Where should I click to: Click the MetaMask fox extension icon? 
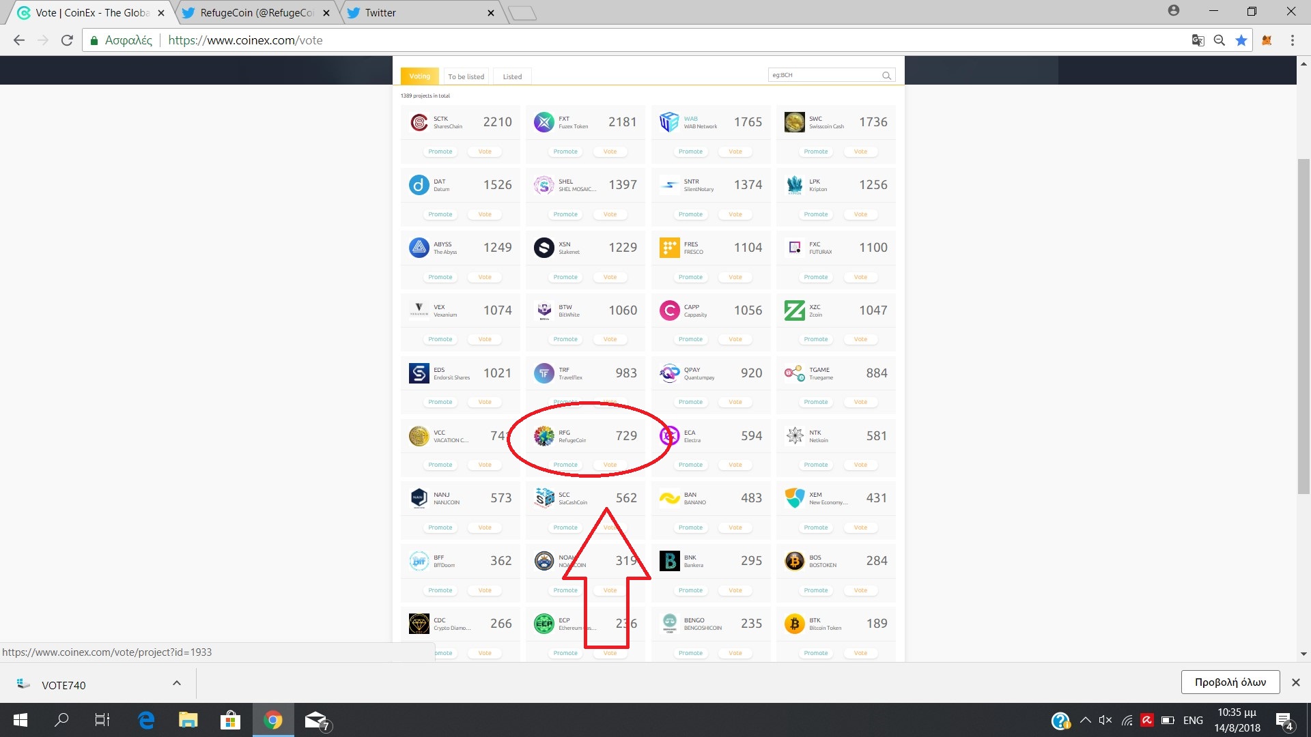(x=1267, y=40)
